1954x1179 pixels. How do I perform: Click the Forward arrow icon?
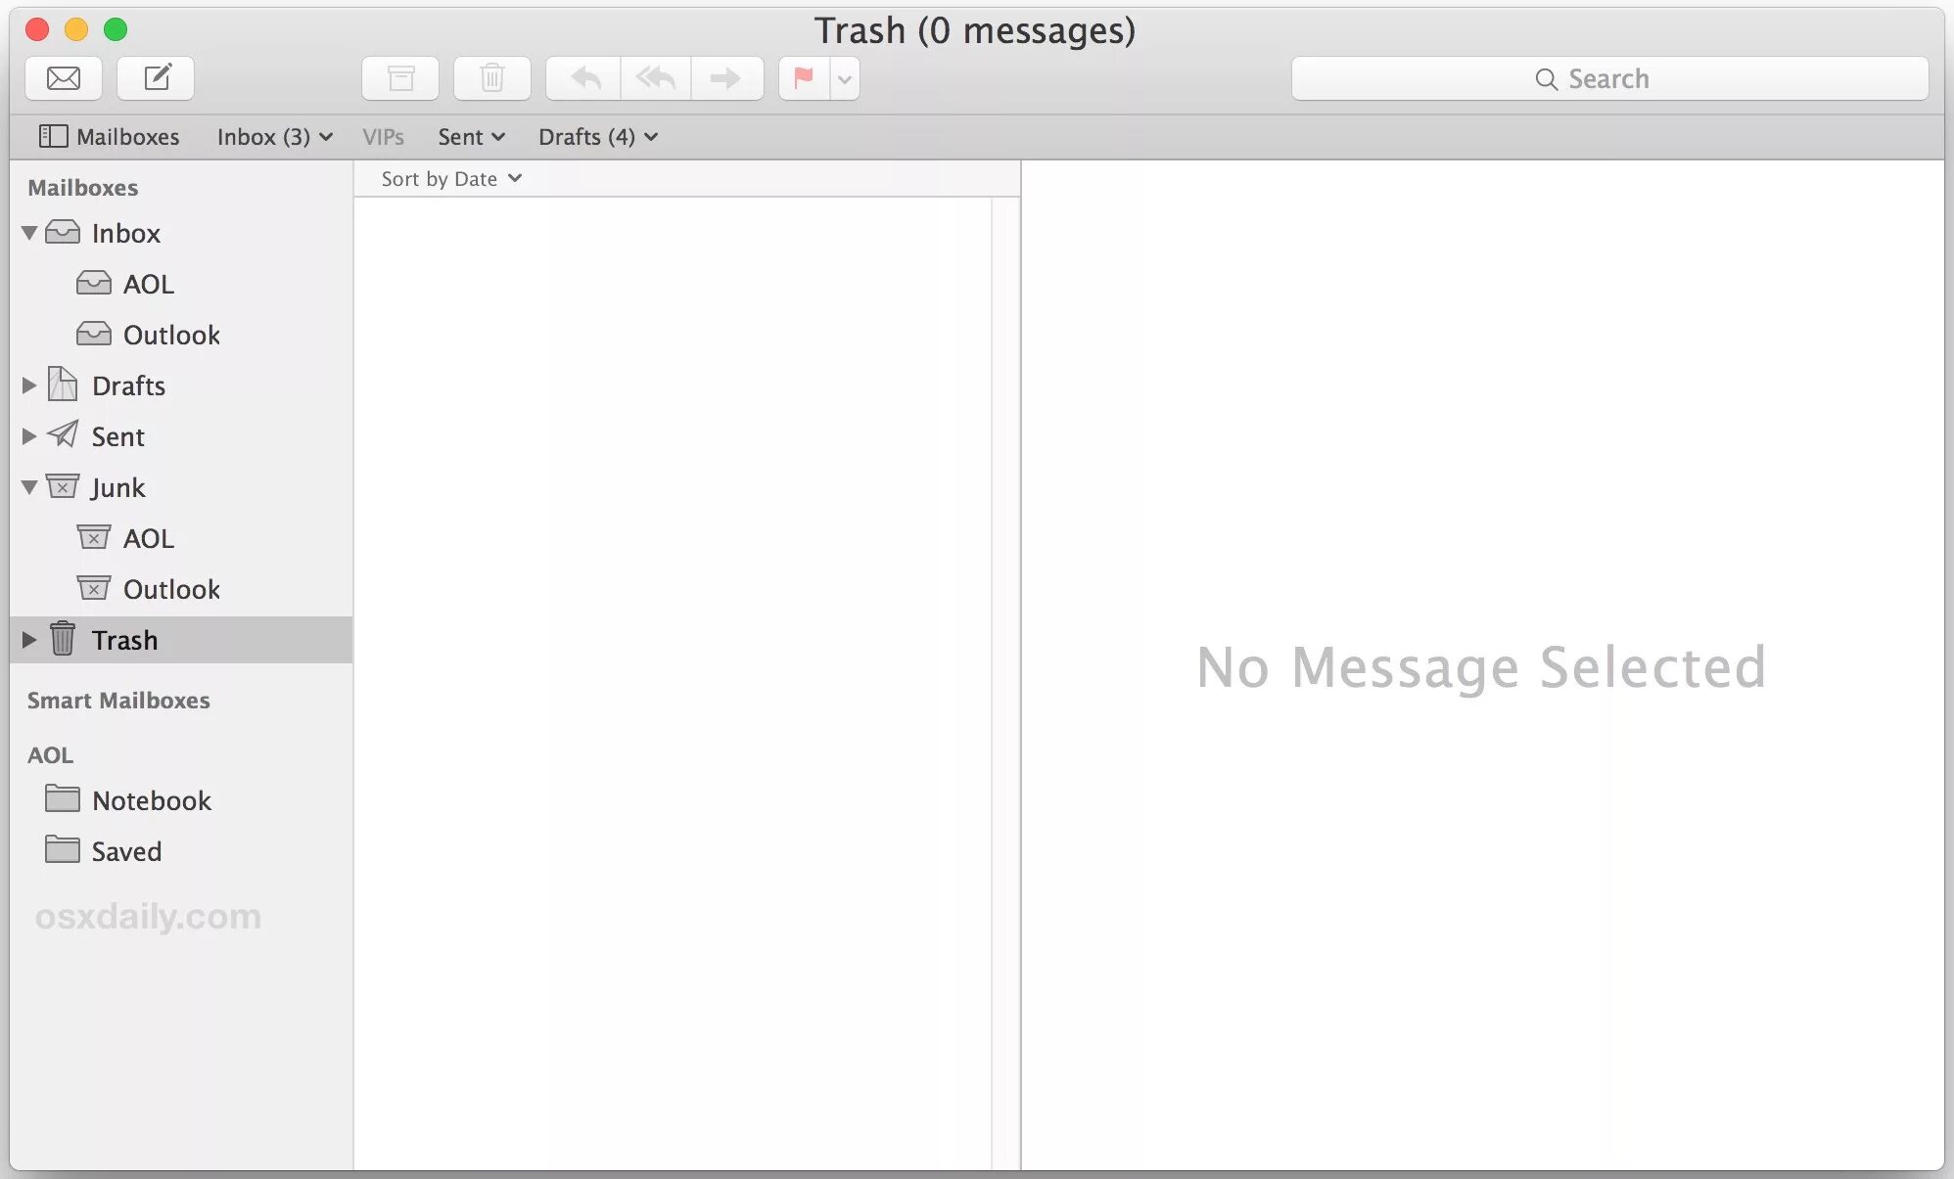tap(725, 78)
